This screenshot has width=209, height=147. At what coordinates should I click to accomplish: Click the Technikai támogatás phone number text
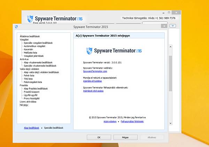(x=149, y=18)
